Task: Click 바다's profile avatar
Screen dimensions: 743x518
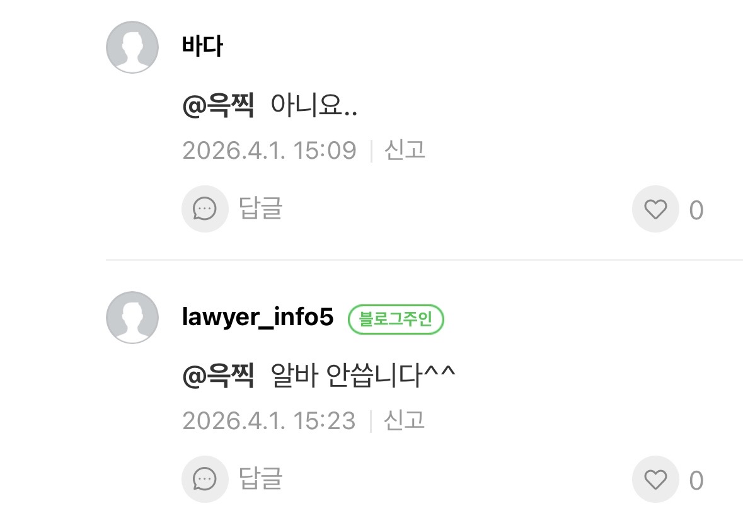Action: [x=132, y=47]
